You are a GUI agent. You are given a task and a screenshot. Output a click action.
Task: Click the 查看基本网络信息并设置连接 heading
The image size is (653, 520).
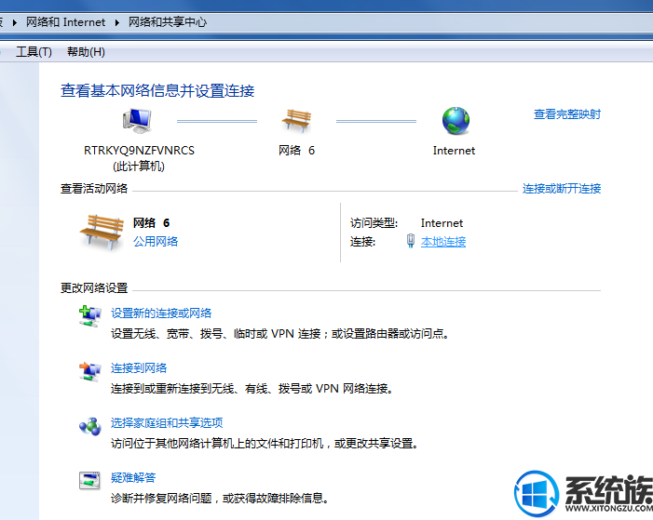[x=157, y=90]
